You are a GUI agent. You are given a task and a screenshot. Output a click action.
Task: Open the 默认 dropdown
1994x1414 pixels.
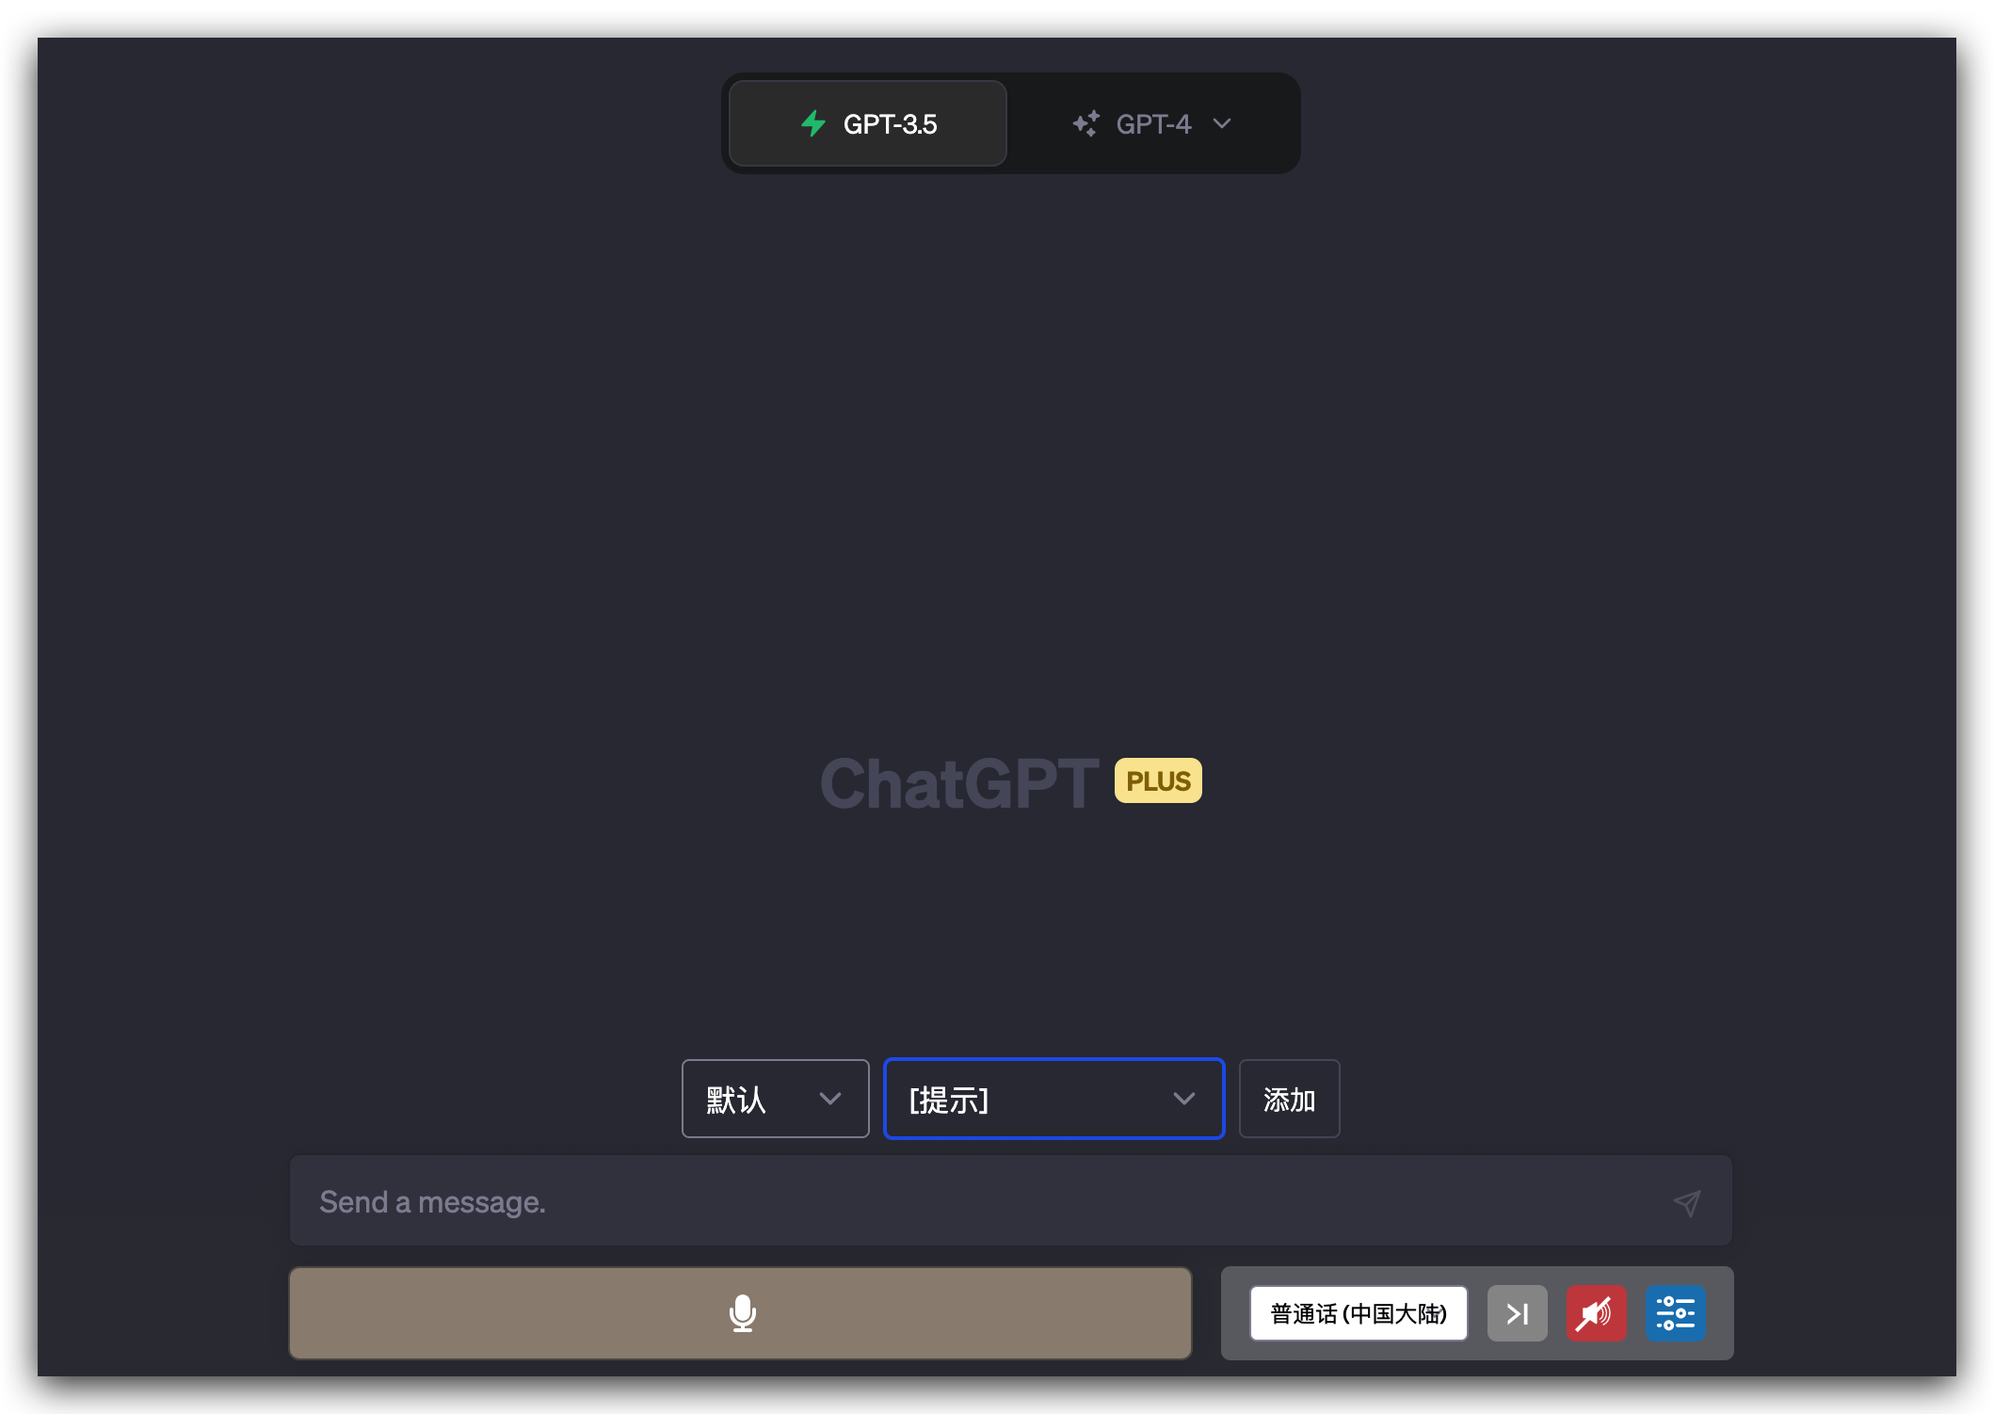pos(775,1099)
